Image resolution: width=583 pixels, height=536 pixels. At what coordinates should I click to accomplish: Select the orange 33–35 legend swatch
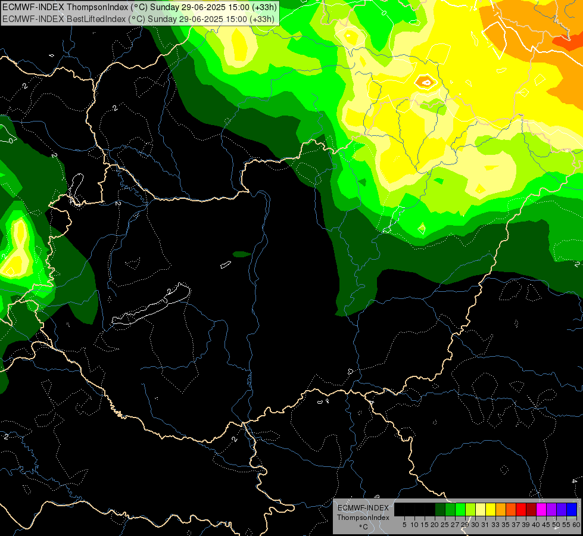tap(501, 509)
